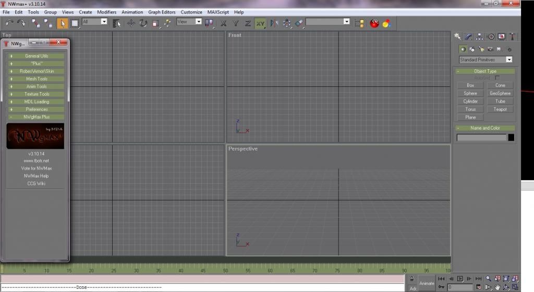The image size is (534, 292).
Task: Activate the Select and Rotate tool
Action: click(x=143, y=23)
